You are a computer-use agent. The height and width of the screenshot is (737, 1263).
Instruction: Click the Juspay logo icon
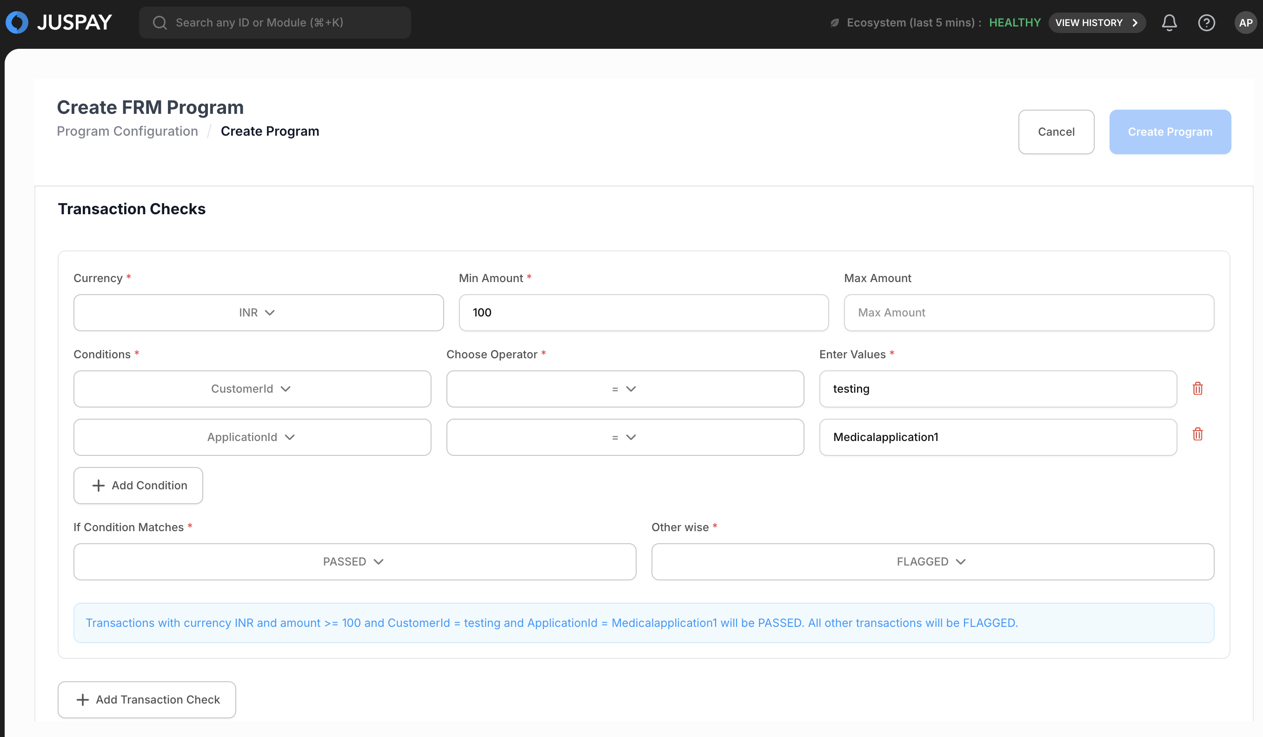coord(17,22)
